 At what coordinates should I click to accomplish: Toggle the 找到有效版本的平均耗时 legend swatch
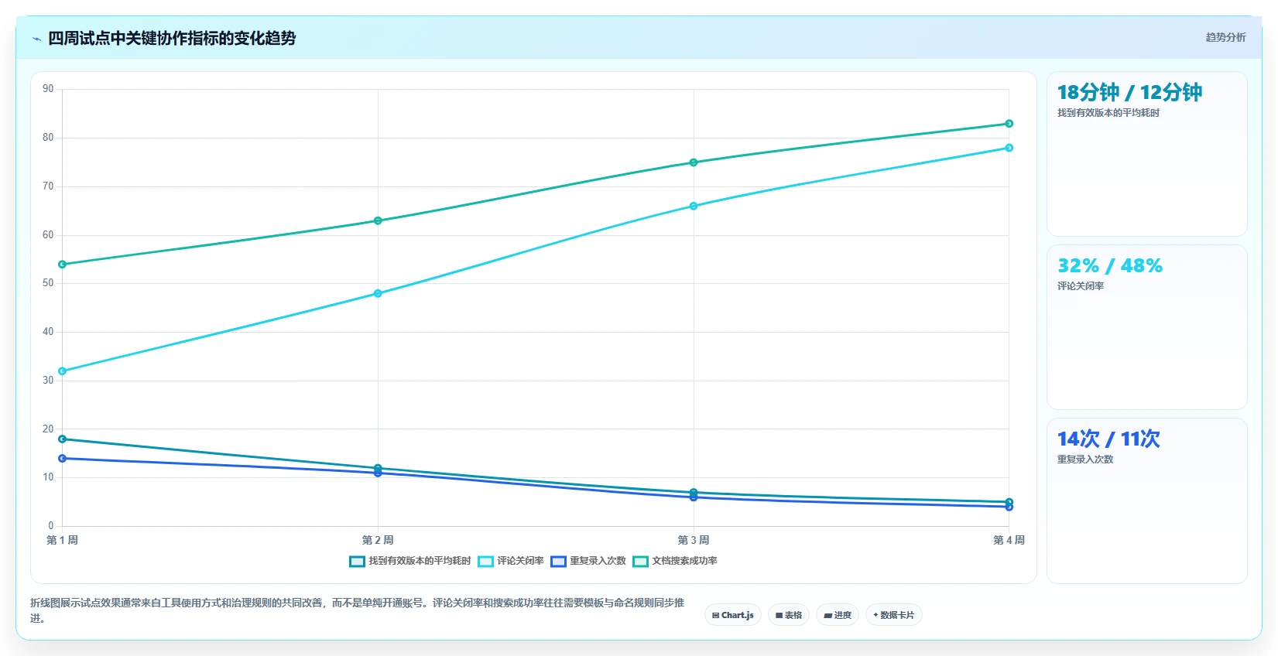(357, 562)
